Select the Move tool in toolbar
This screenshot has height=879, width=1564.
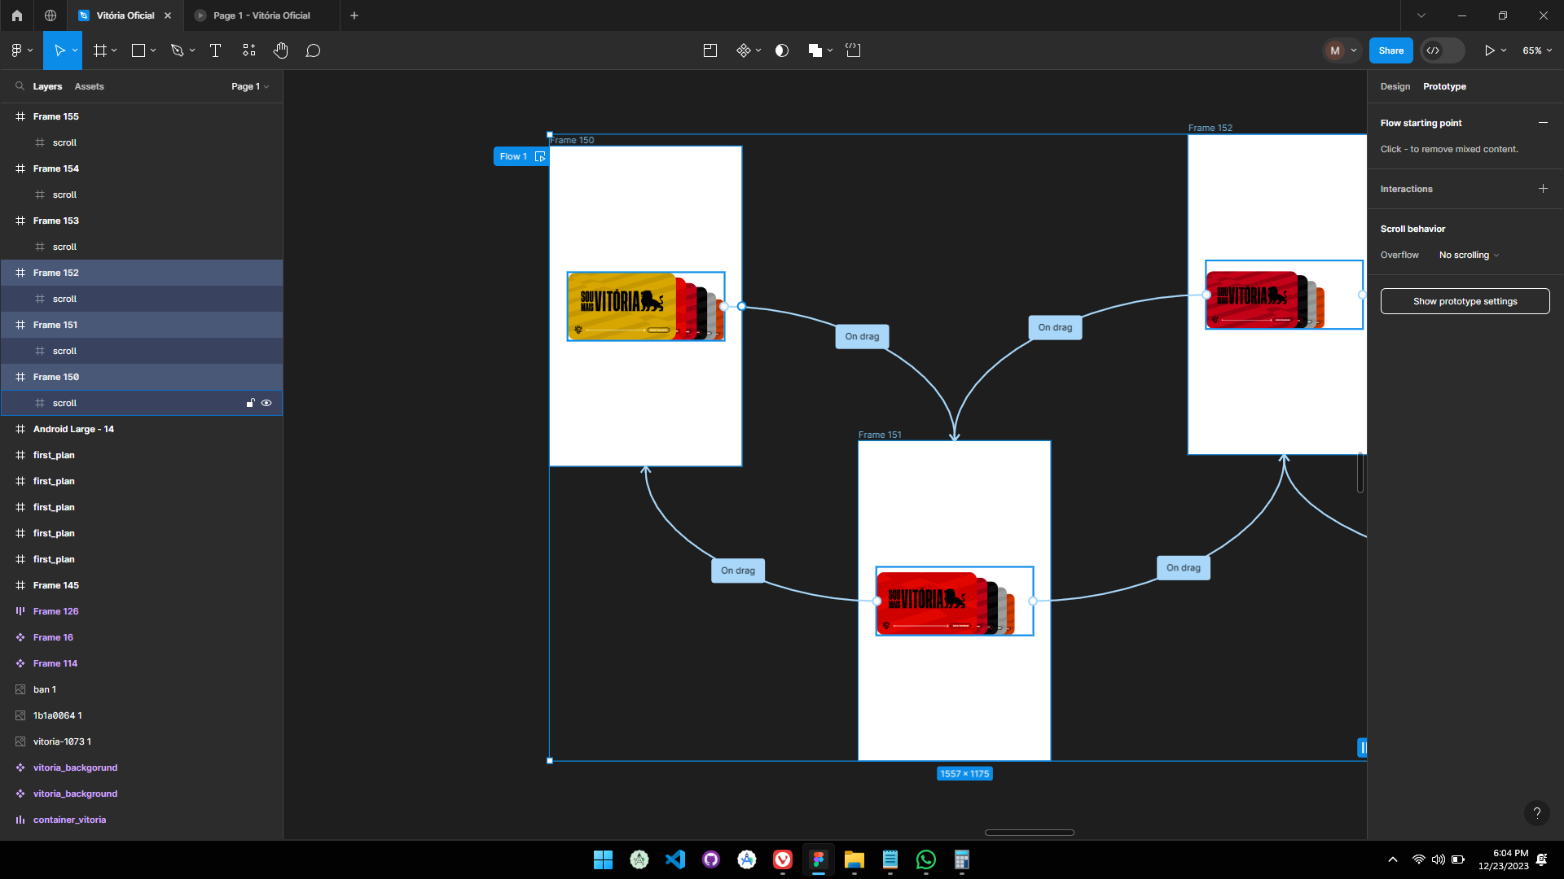coord(60,50)
